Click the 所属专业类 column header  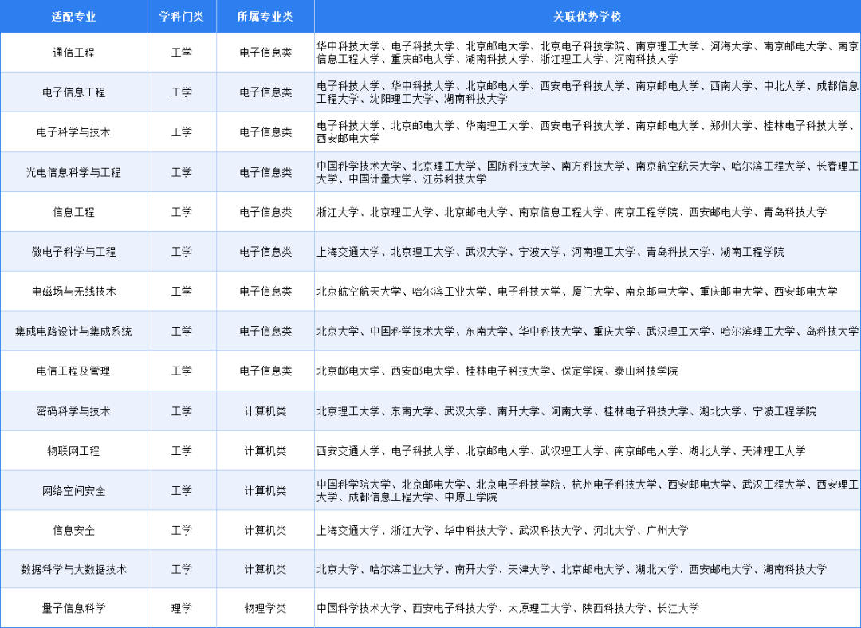(x=265, y=16)
